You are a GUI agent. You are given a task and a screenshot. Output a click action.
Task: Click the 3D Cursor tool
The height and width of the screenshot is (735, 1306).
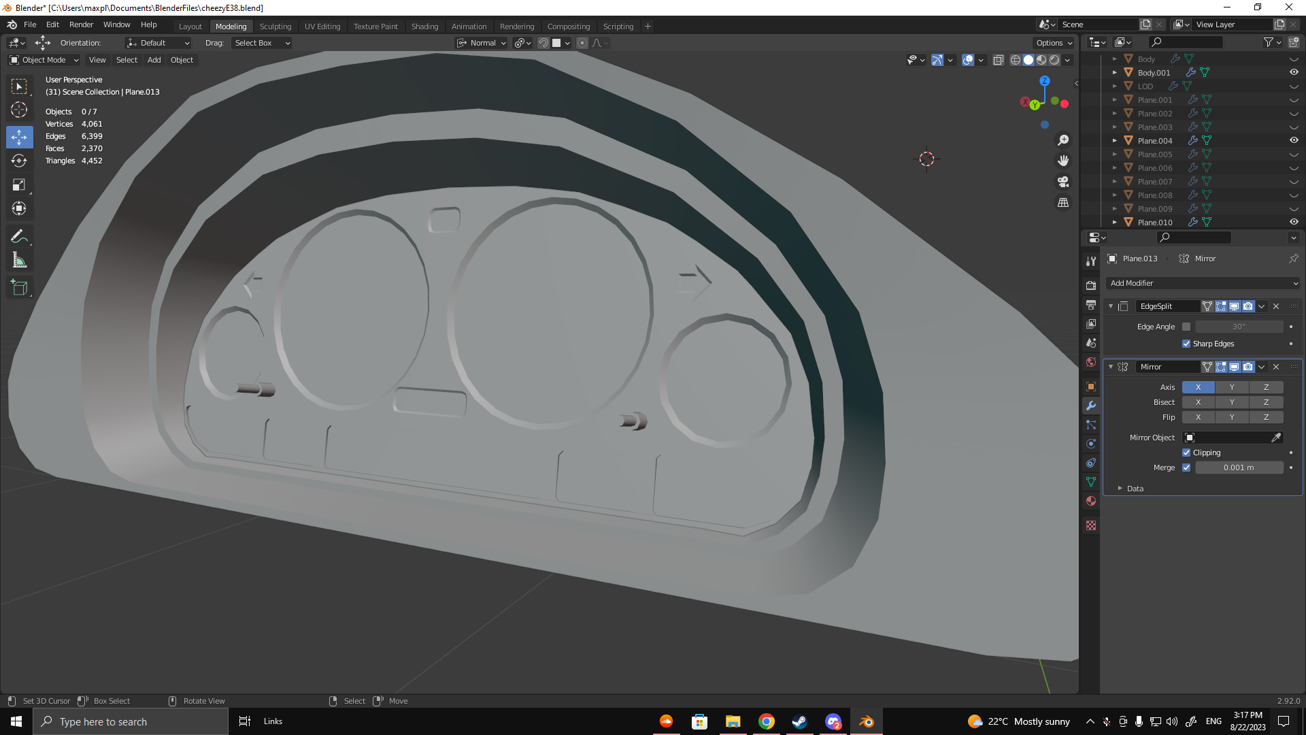pos(19,110)
